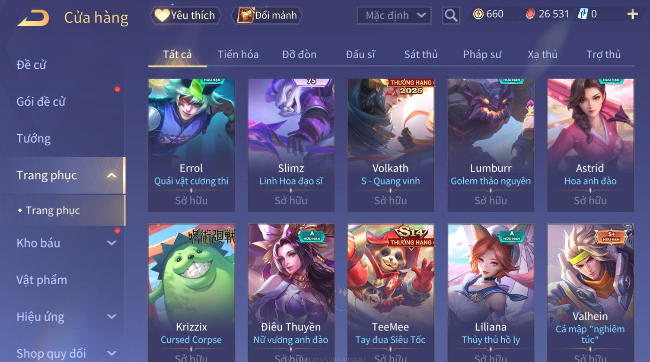Viewport: 650px width, 362px height.
Task: Open Volkath S - Quang vinh skin card
Action: tap(391, 145)
